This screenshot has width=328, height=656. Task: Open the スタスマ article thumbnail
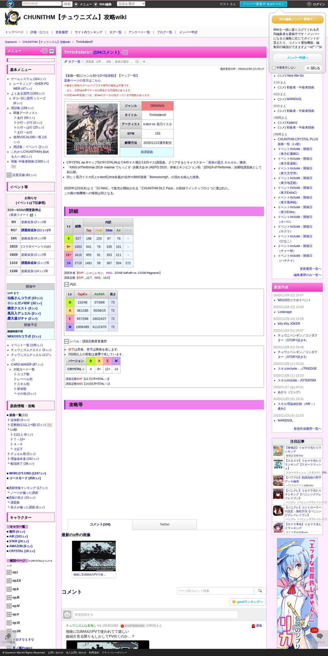coord(278,464)
